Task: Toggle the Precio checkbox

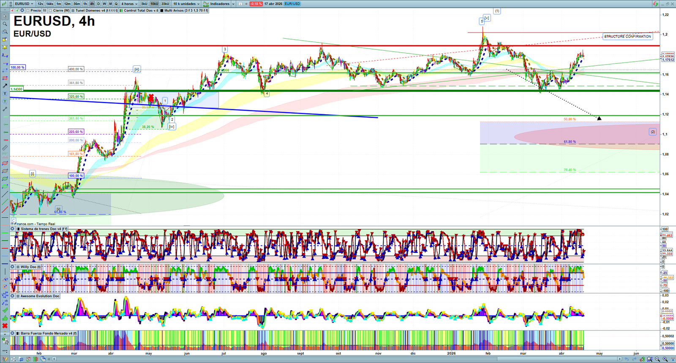Action: tap(28, 11)
